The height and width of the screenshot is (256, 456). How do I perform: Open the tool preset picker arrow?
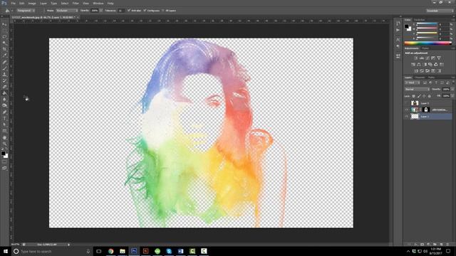[12, 11]
